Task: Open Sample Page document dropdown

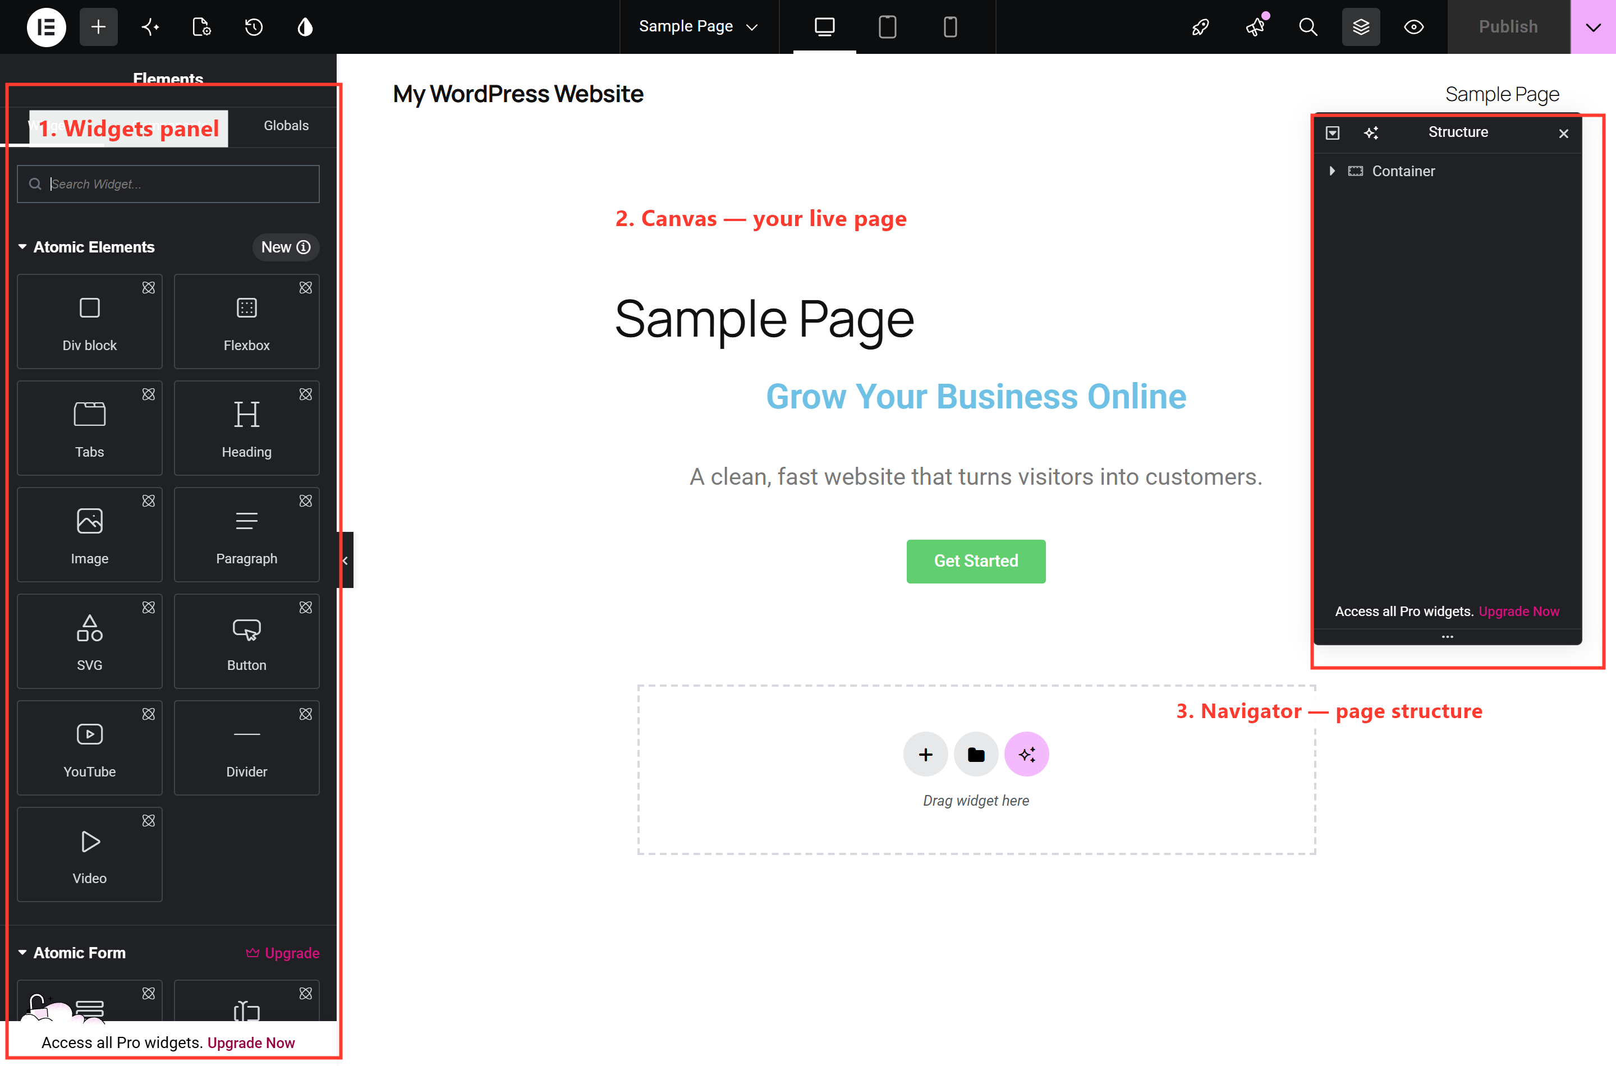Action: pyautogui.click(x=699, y=27)
